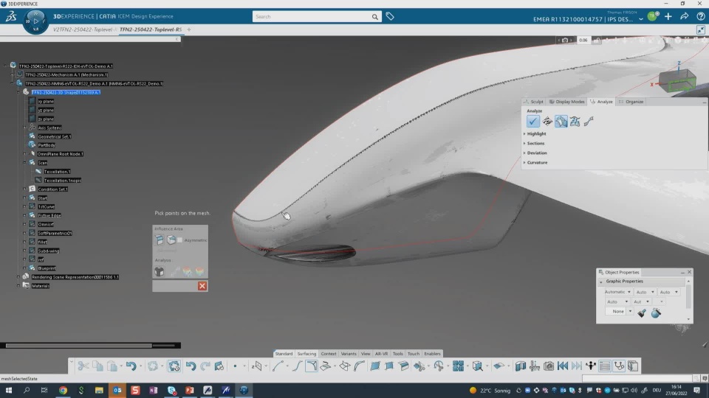The width and height of the screenshot is (709, 398).
Task: Enable the Asymmetric checkbox
Action: (180, 240)
